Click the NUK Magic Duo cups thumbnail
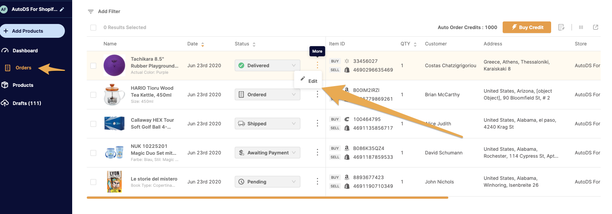 114,153
